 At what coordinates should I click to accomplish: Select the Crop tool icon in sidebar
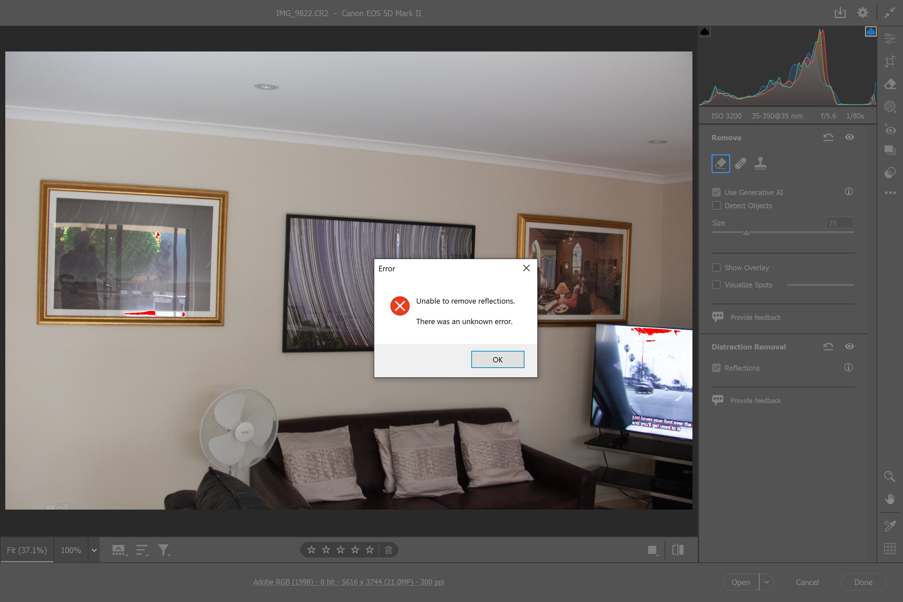click(x=889, y=61)
